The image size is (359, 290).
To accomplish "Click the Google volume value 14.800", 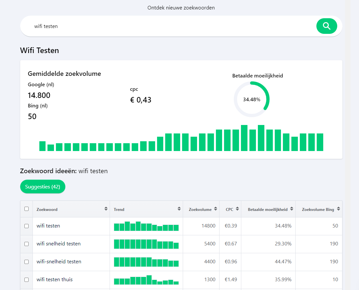I will 39,95.
